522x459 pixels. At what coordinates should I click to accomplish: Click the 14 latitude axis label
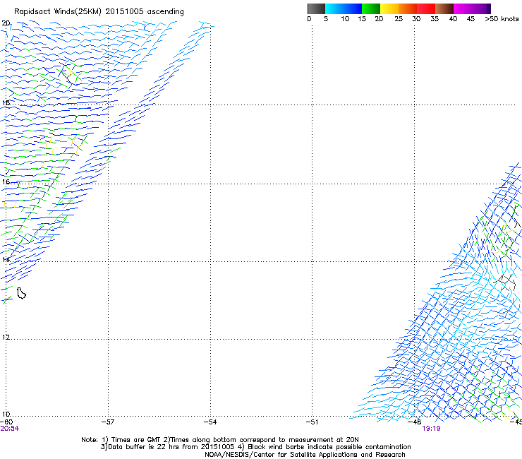tap(6, 259)
